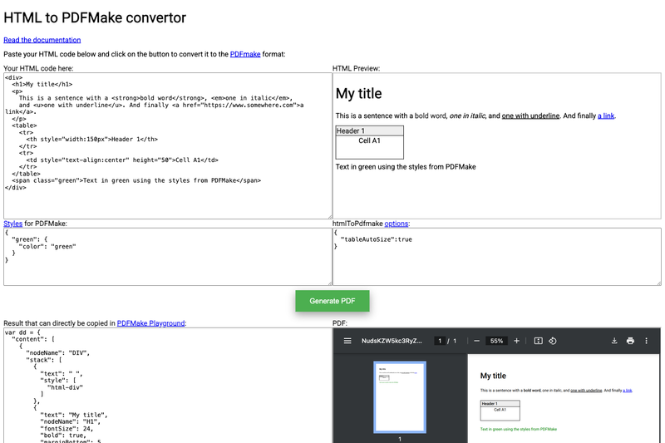Focus the Styles for PDFMake textarea
The image size is (665, 443).
pyautogui.click(x=168, y=257)
